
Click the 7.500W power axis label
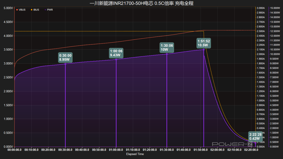coord(275,77)
